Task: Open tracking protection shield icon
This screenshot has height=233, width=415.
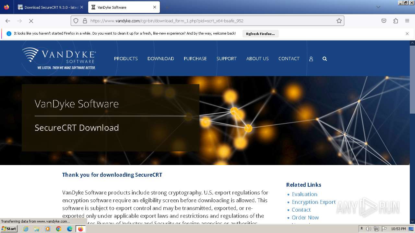Action: point(76,21)
